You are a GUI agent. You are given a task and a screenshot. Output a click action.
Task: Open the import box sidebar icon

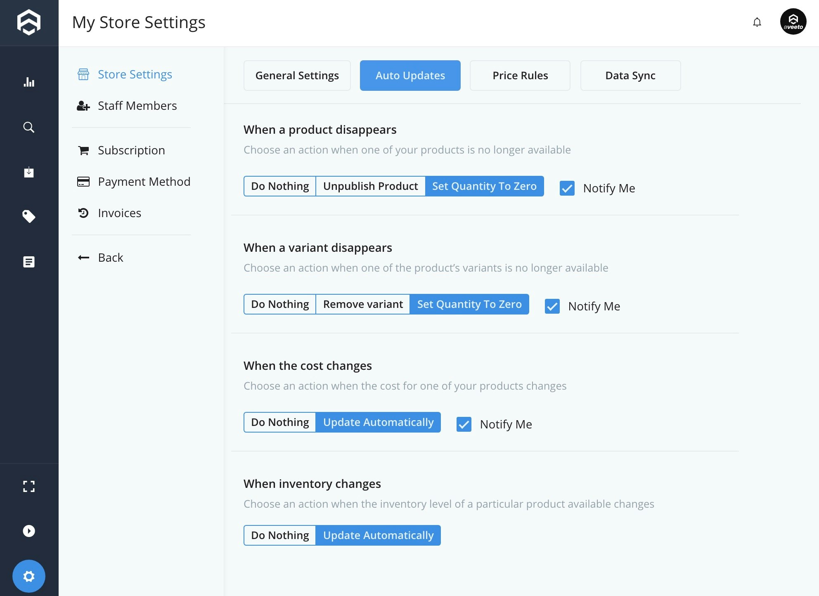click(x=29, y=172)
